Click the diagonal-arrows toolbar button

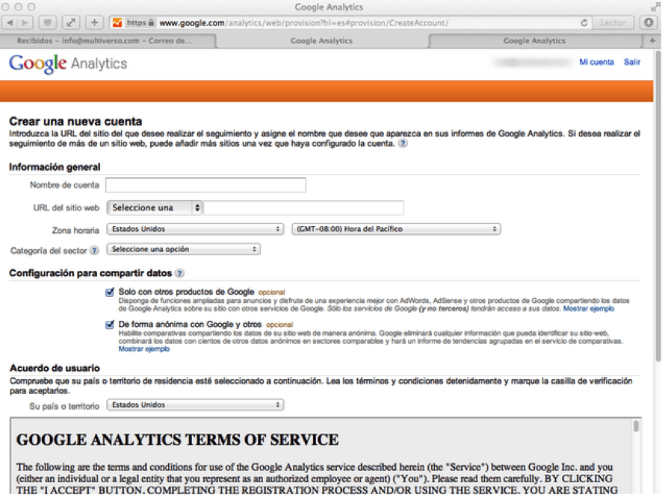point(71,23)
